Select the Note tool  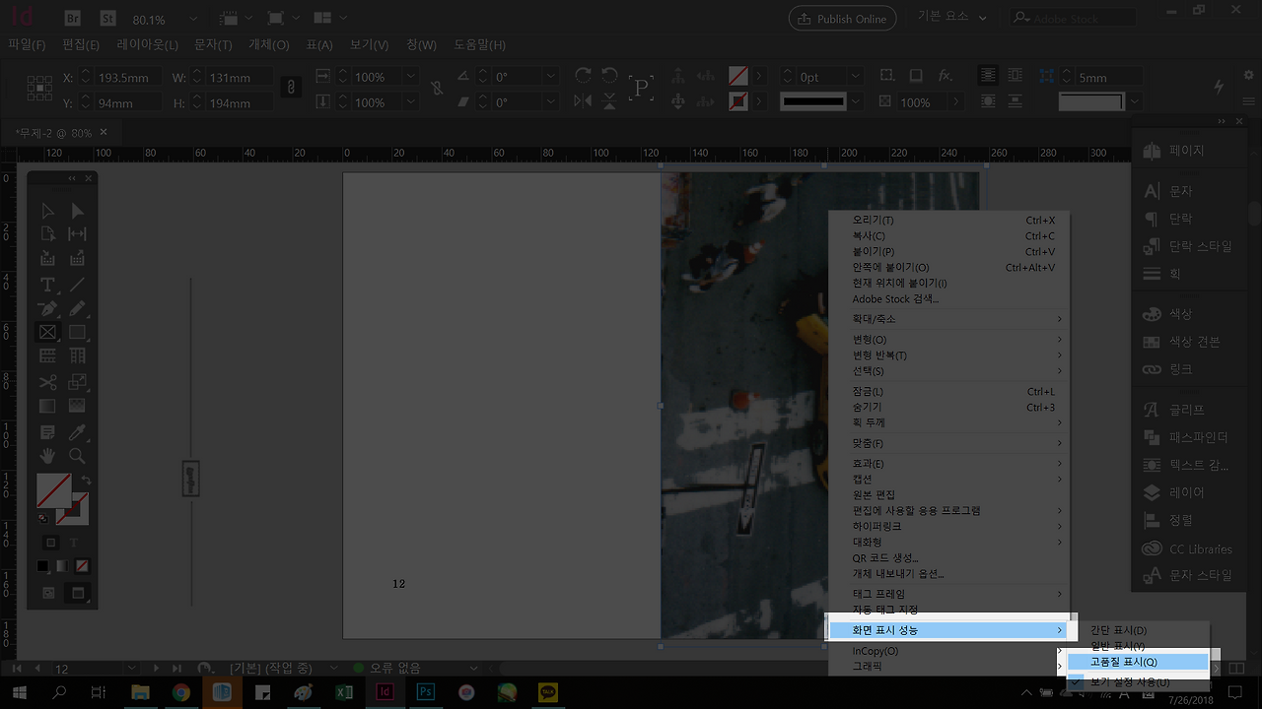point(47,432)
